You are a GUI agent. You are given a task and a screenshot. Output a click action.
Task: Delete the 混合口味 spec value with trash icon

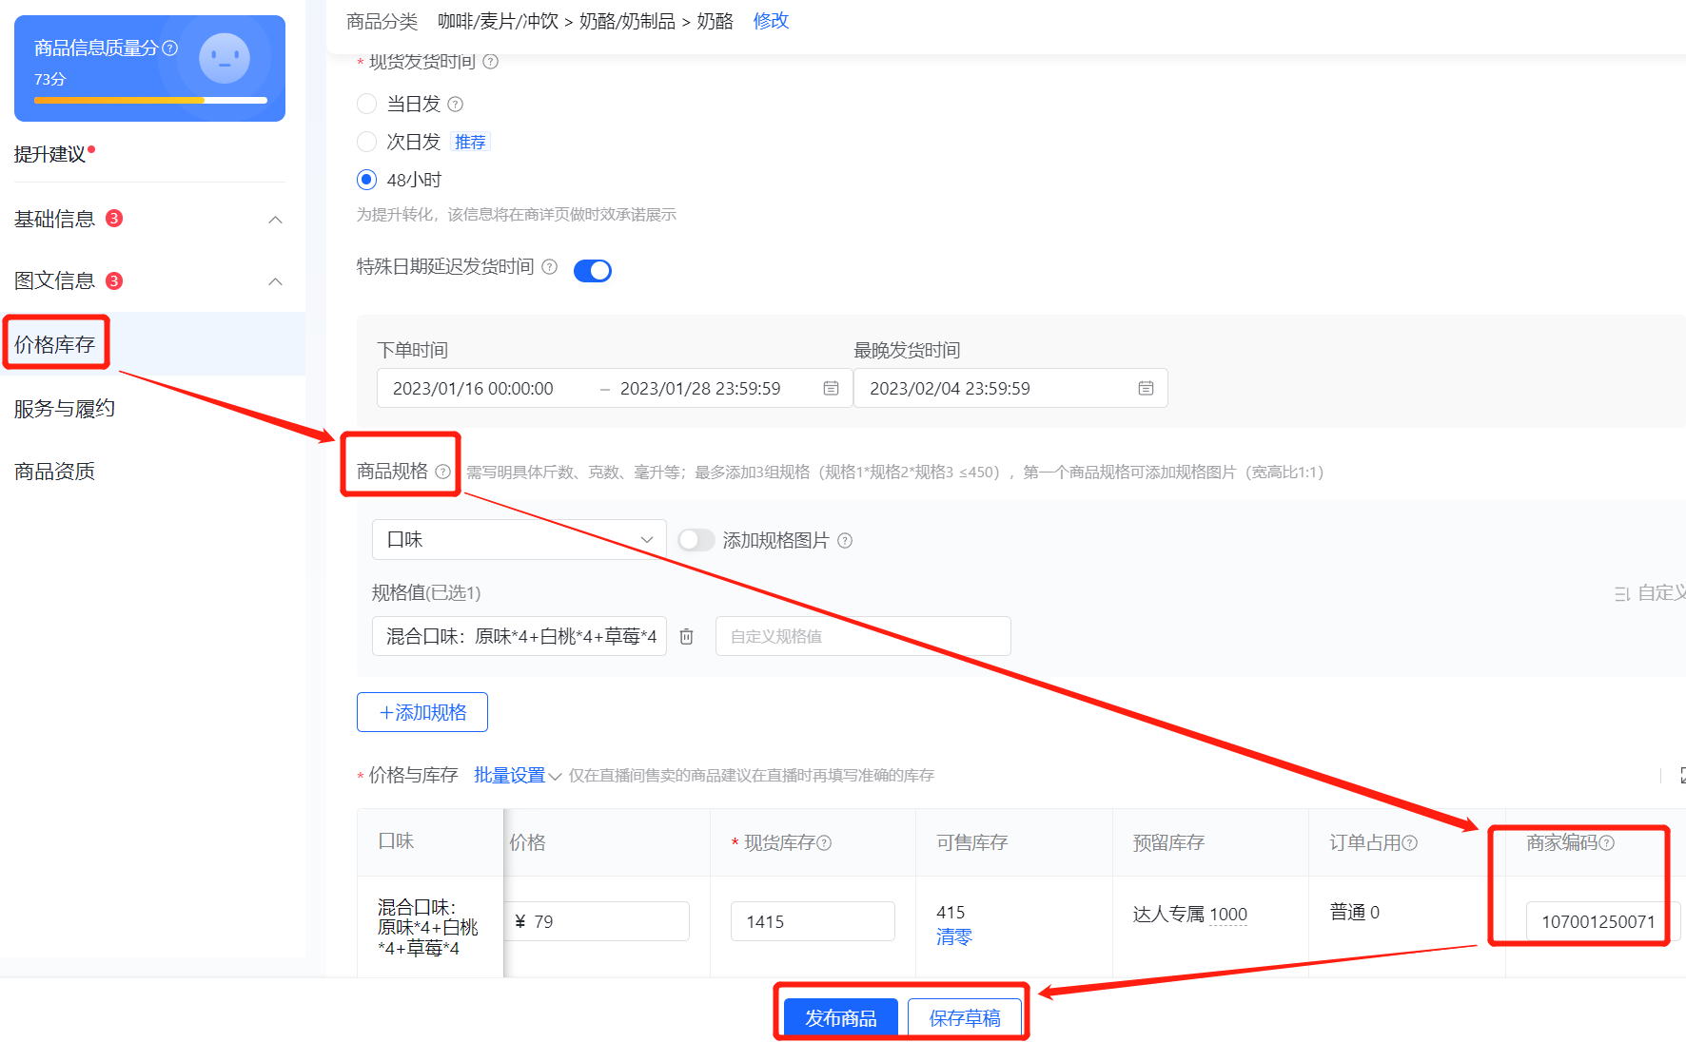pyautogui.click(x=686, y=636)
